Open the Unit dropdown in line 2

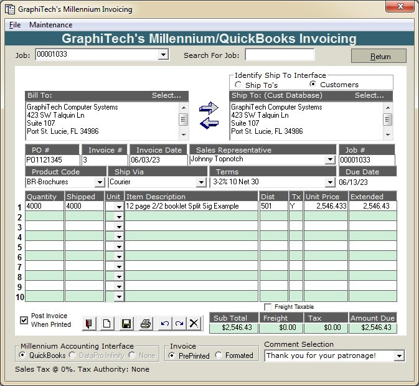[119, 217]
